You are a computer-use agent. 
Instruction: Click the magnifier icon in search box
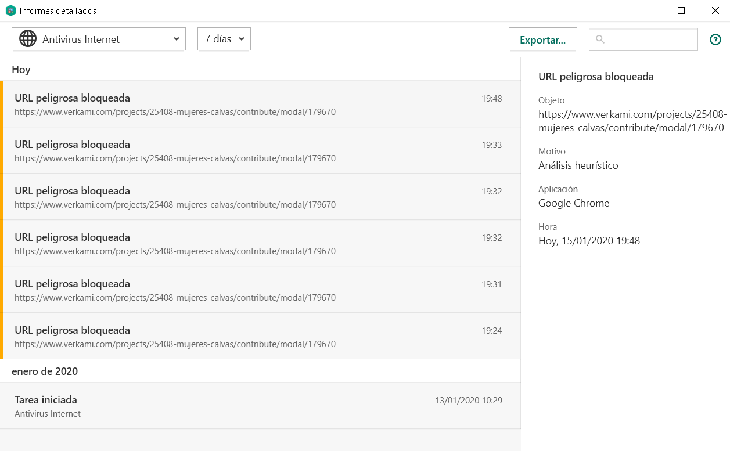click(x=600, y=39)
